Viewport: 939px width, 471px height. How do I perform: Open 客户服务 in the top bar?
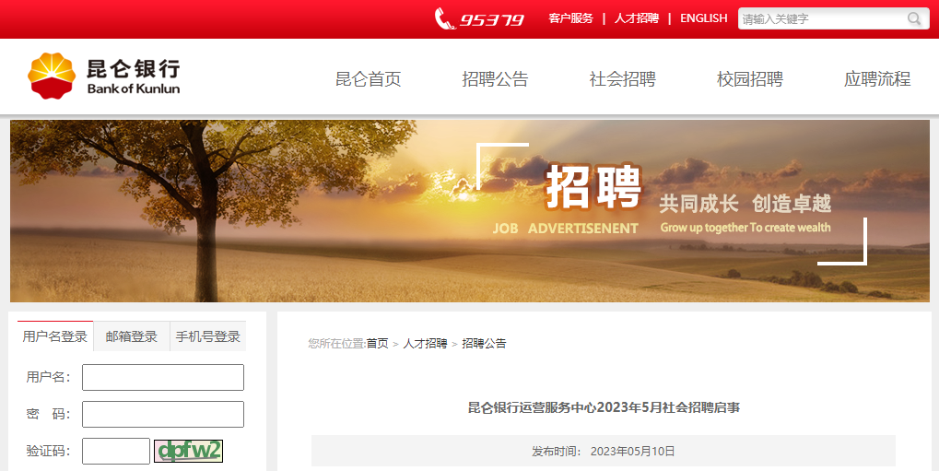570,18
